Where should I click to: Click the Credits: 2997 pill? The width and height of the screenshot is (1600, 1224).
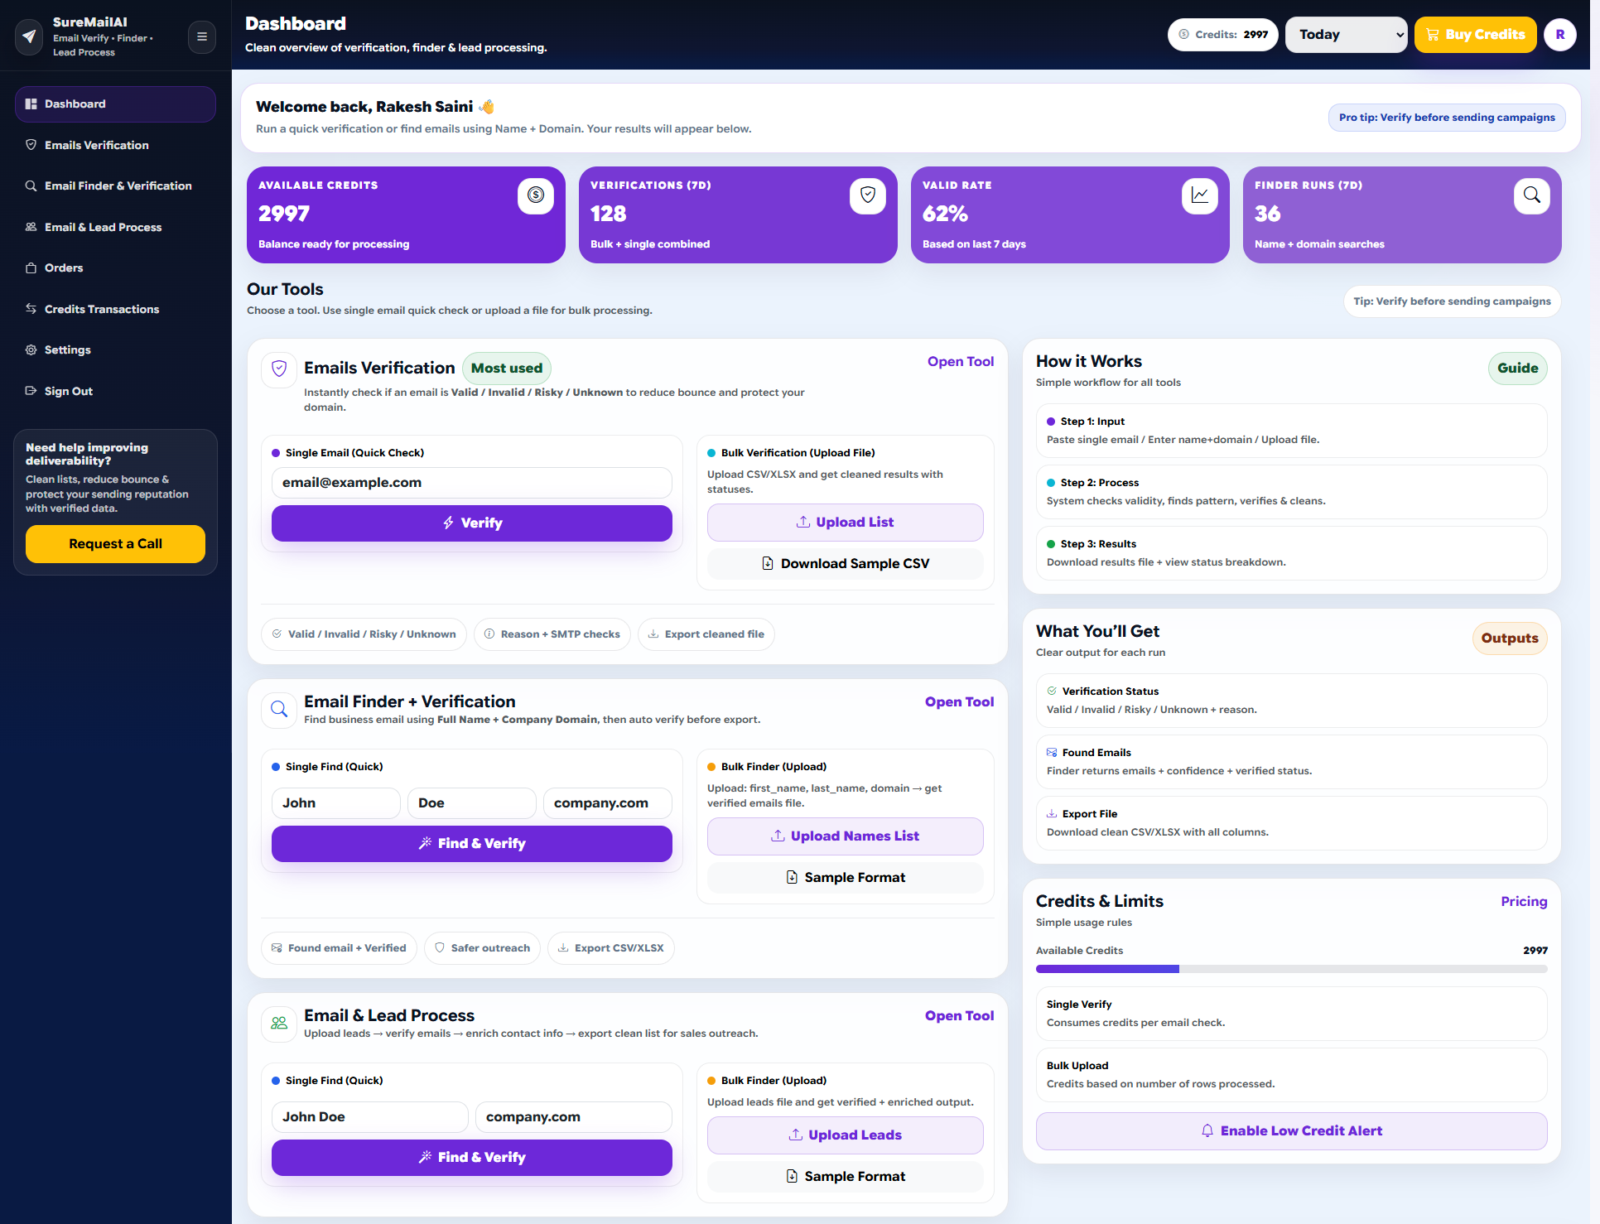(1223, 35)
